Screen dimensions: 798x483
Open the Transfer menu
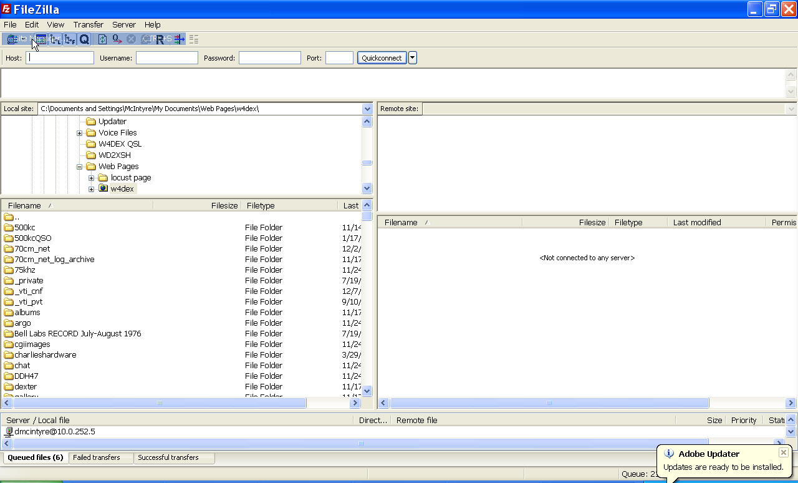89,24
